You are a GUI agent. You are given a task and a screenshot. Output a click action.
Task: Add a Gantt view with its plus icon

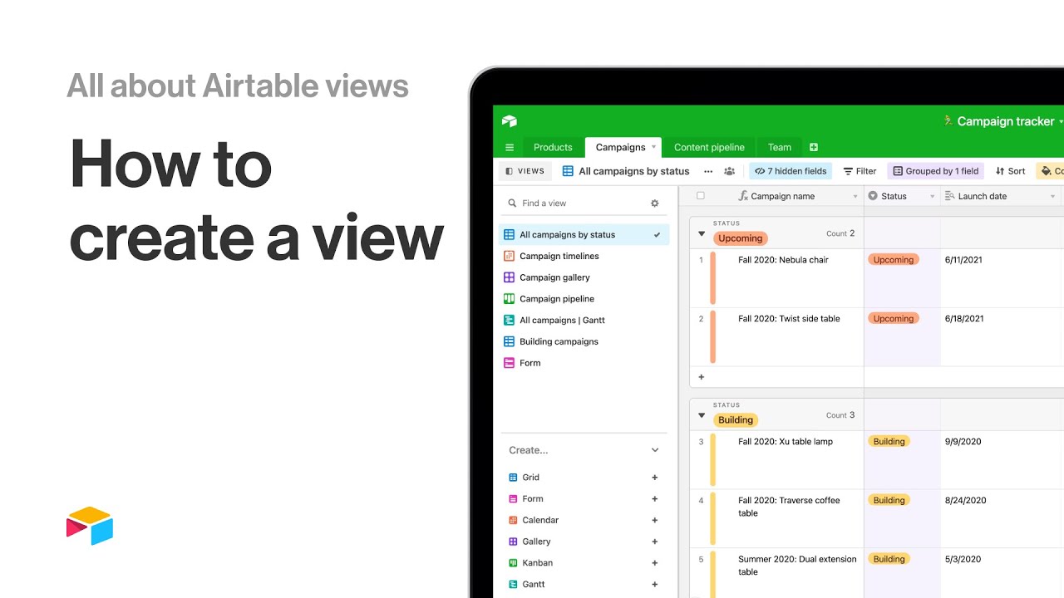[655, 585]
